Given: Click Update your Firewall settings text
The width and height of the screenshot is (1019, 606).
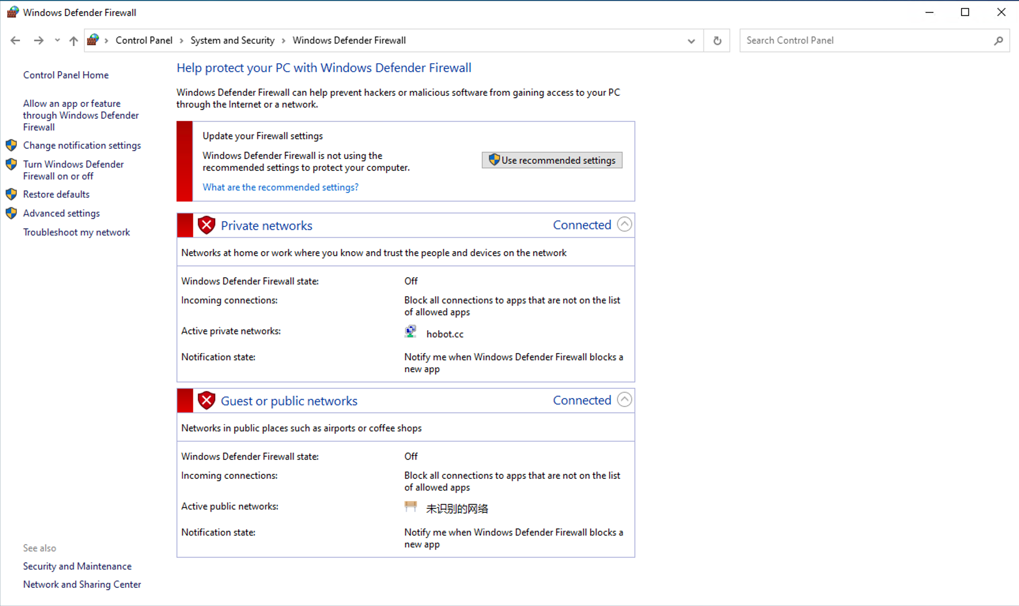Looking at the screenshot, I should pyautogui.click(x=263, y=136).
